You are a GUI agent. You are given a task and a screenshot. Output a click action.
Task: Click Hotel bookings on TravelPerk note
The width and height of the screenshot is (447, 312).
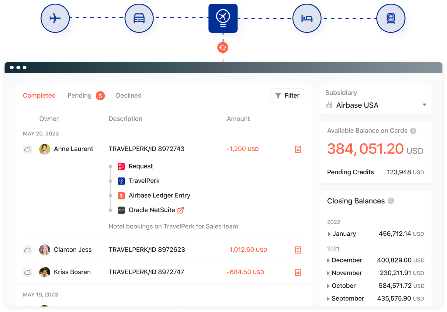click(x=173, y=227)
